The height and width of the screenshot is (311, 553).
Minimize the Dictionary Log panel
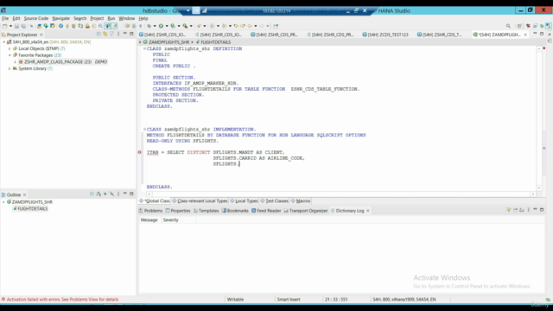point(535,210)
